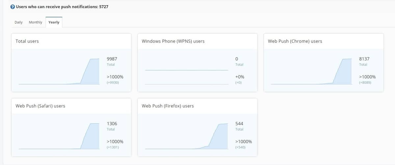
Task: Click the Windows Phone (WPNS) users heading
Action: click(173, 41)
